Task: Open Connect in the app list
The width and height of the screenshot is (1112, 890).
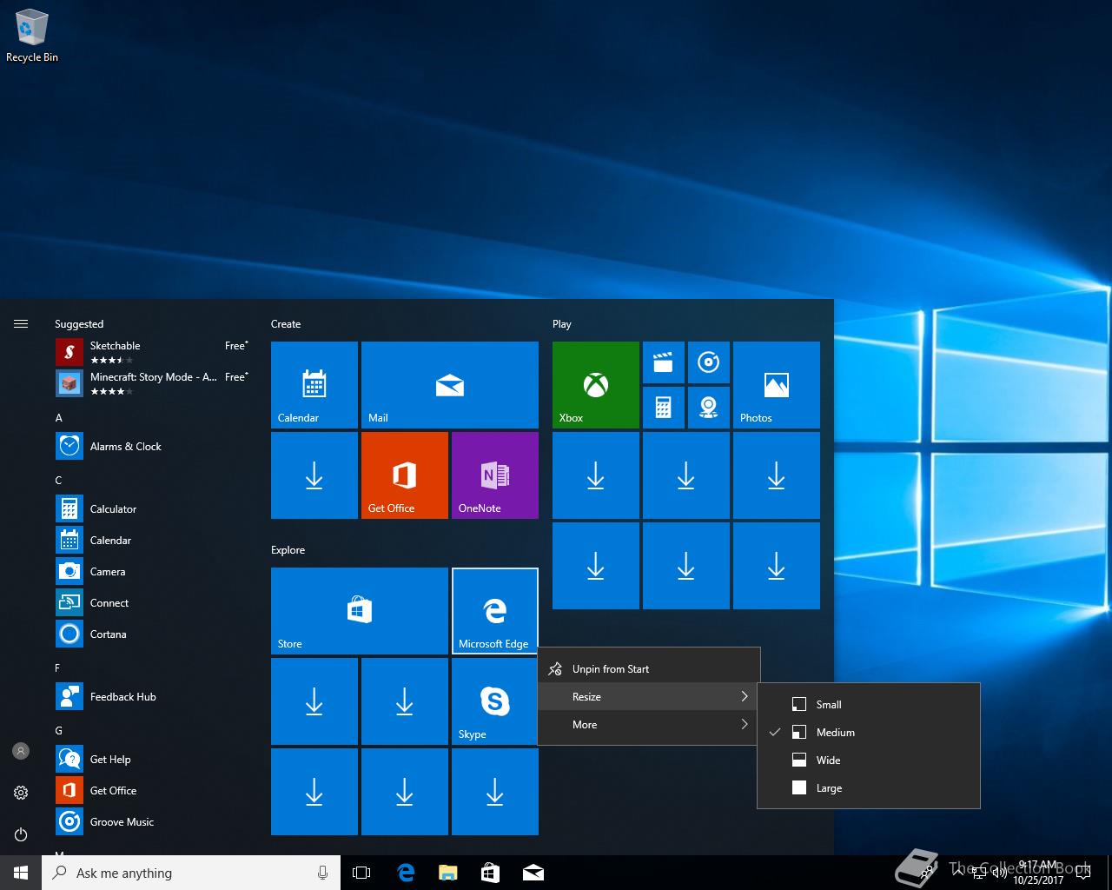Action: (152, 603)
